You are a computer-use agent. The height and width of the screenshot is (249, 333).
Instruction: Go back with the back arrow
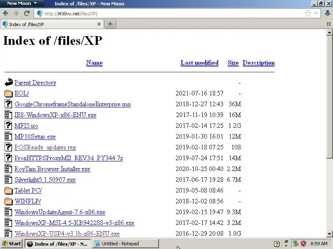6,13
